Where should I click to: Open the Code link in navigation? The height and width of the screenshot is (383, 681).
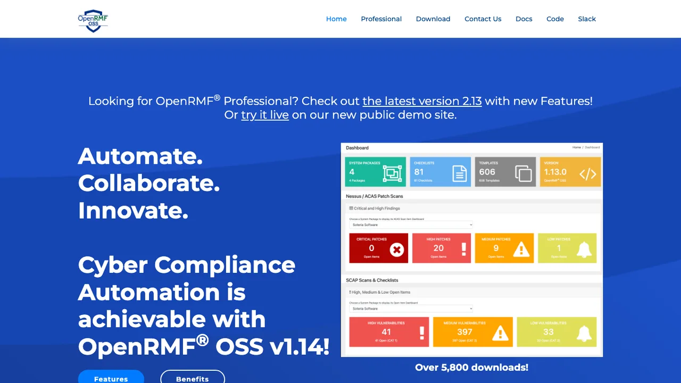click(x=555, y=19)
